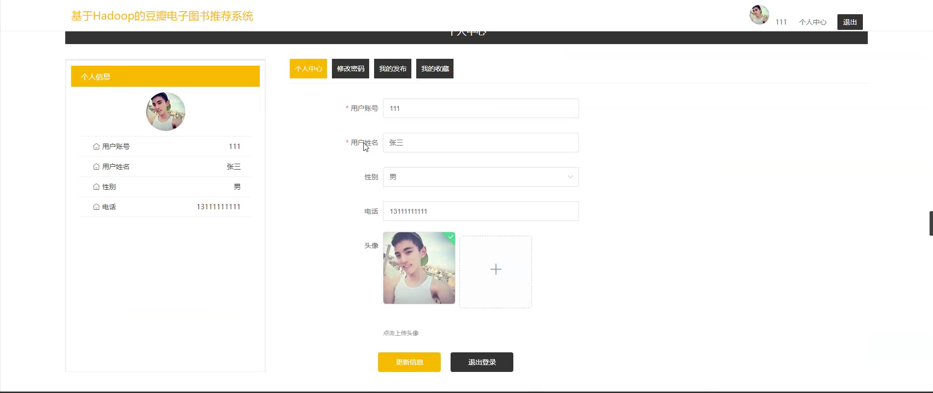933x393 pixels.
Task: Click the green checkmark on uploaded avatar
Action: 451,237
